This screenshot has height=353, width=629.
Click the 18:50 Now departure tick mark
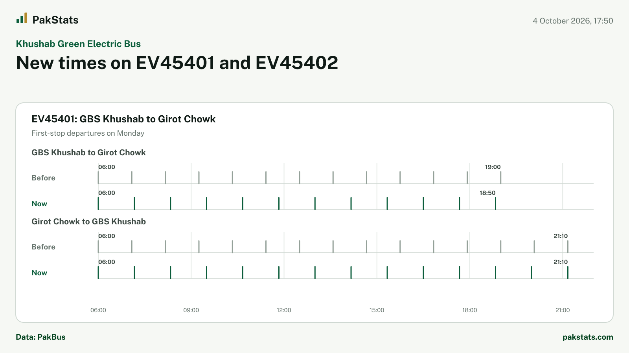click(x=495, y=204)
